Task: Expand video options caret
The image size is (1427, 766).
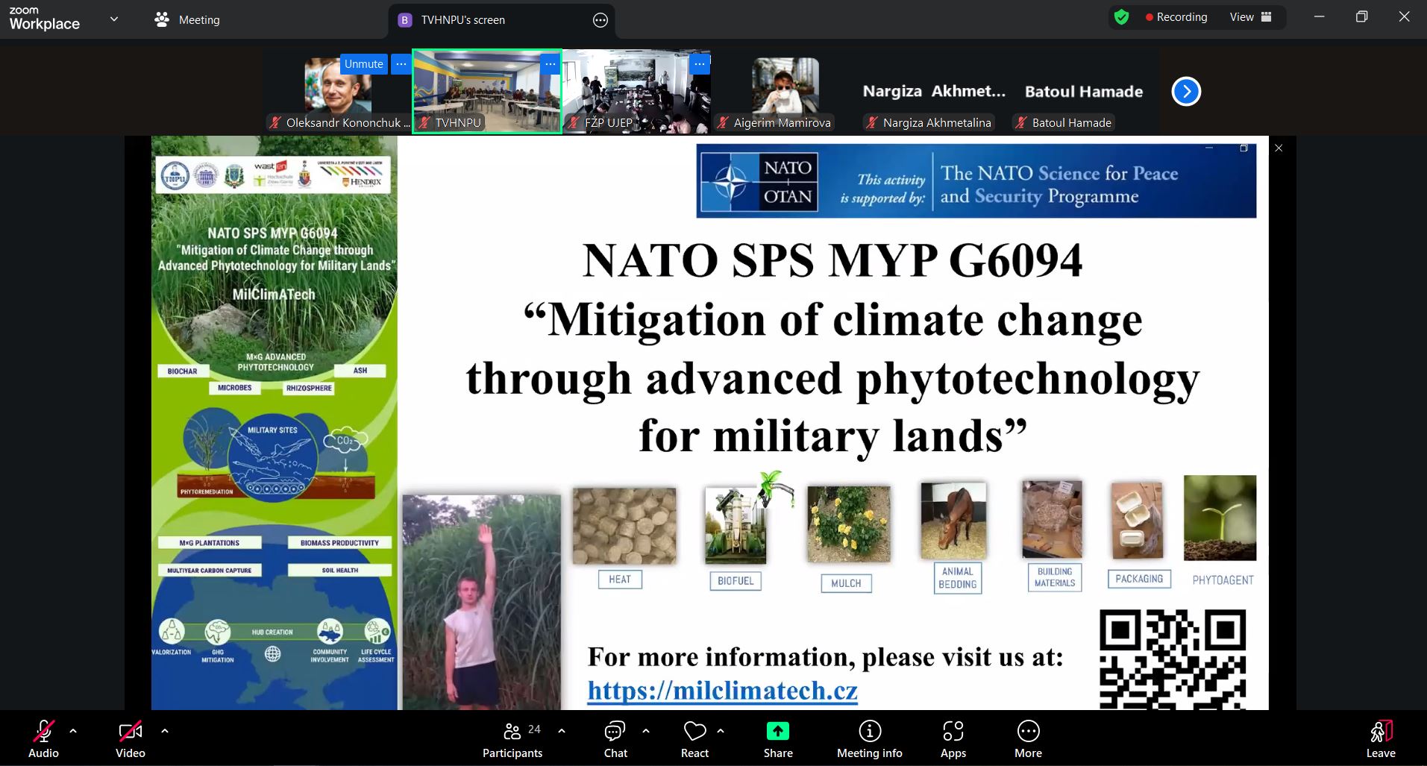Action: pyautogui.click(x=165, y=731)
